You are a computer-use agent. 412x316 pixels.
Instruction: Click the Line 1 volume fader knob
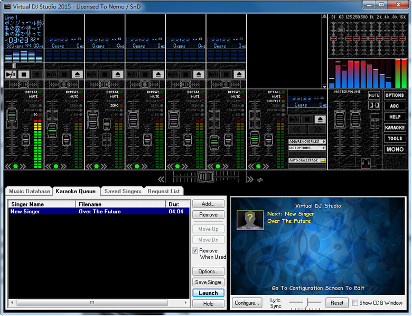tap(12, 115)
